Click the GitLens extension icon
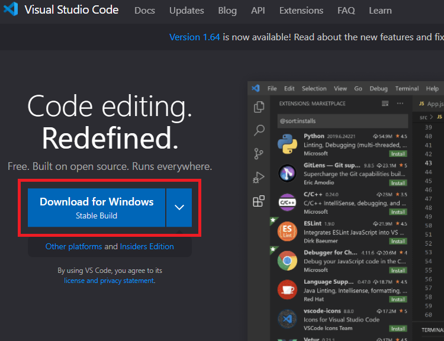 tap(287, 173)
